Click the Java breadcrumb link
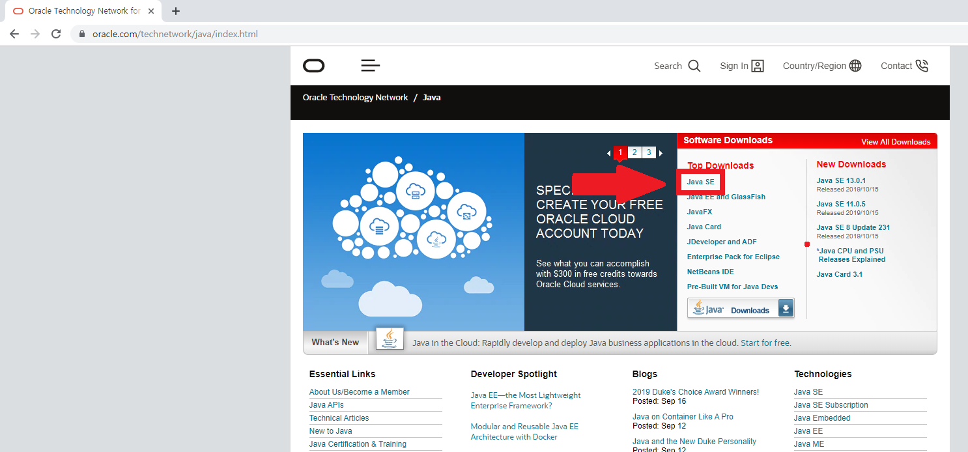This screenshot has height=452, width=968. click(432, 97)
